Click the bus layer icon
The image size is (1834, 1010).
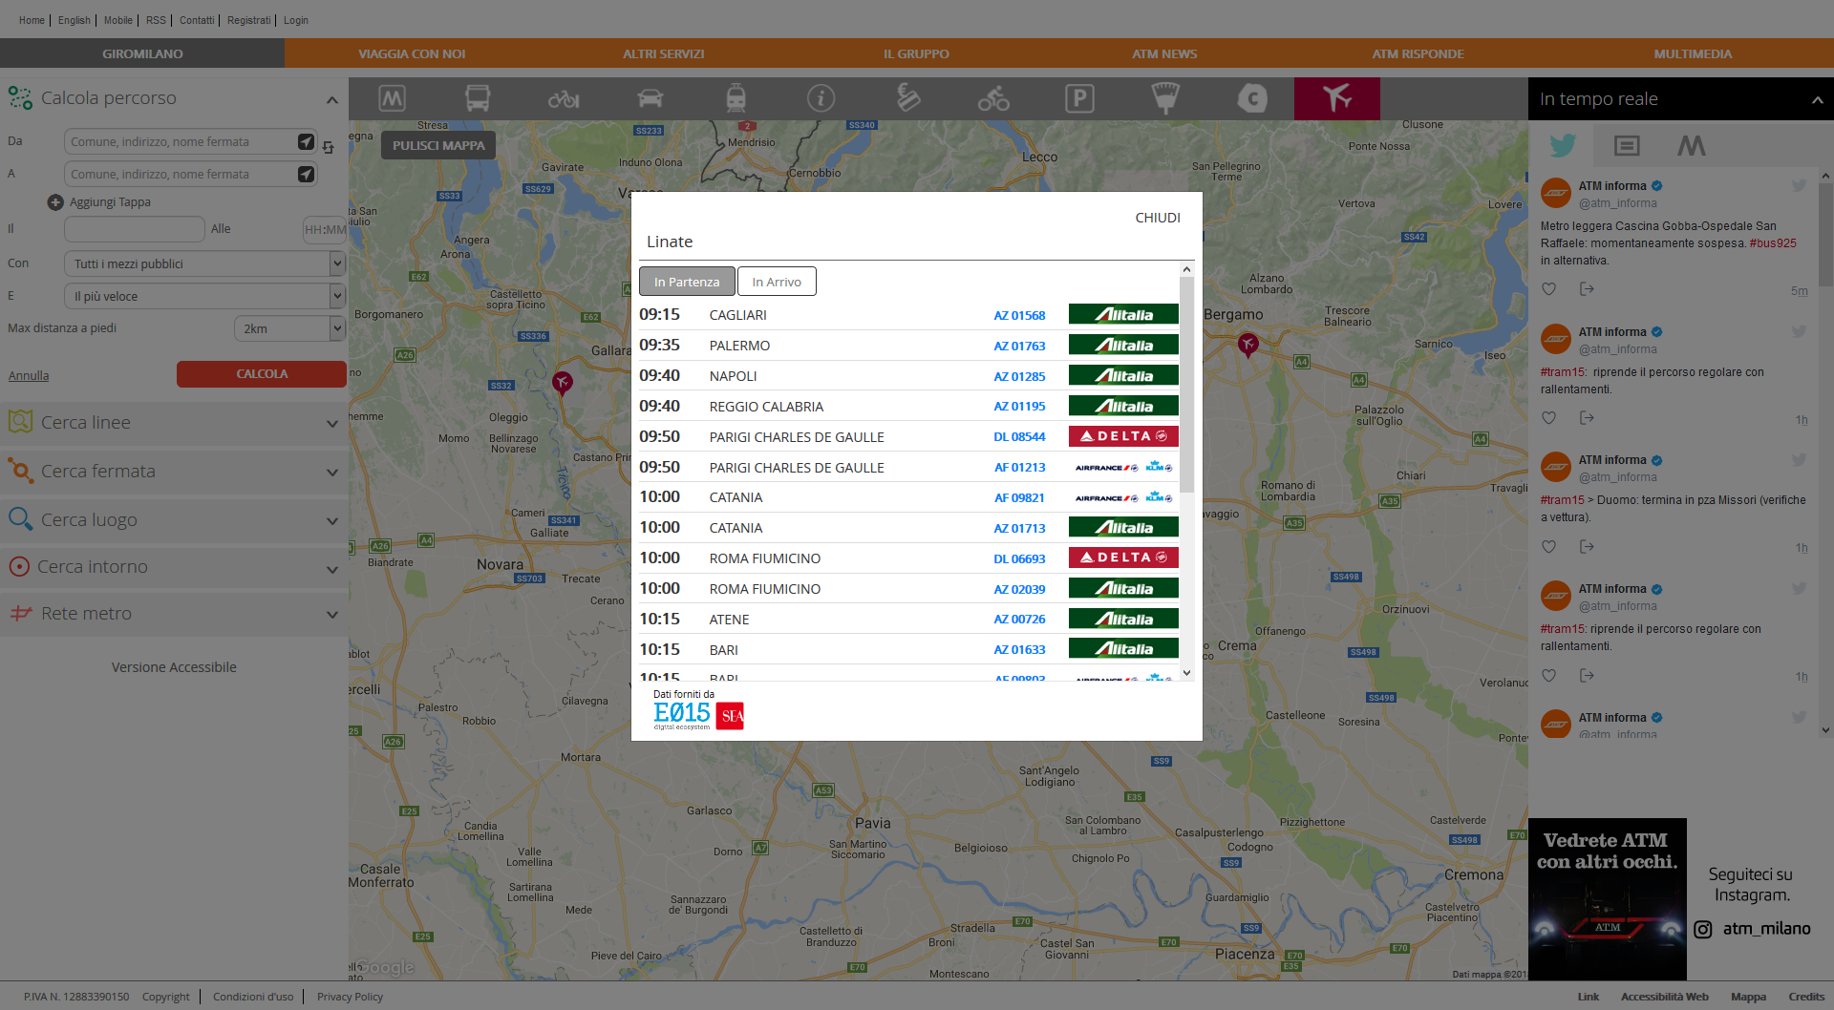coord(478,98)
